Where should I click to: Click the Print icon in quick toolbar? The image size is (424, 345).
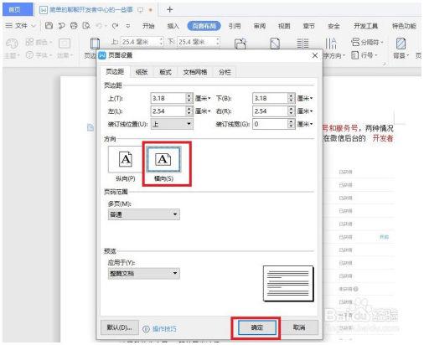[x=74, y=26]
